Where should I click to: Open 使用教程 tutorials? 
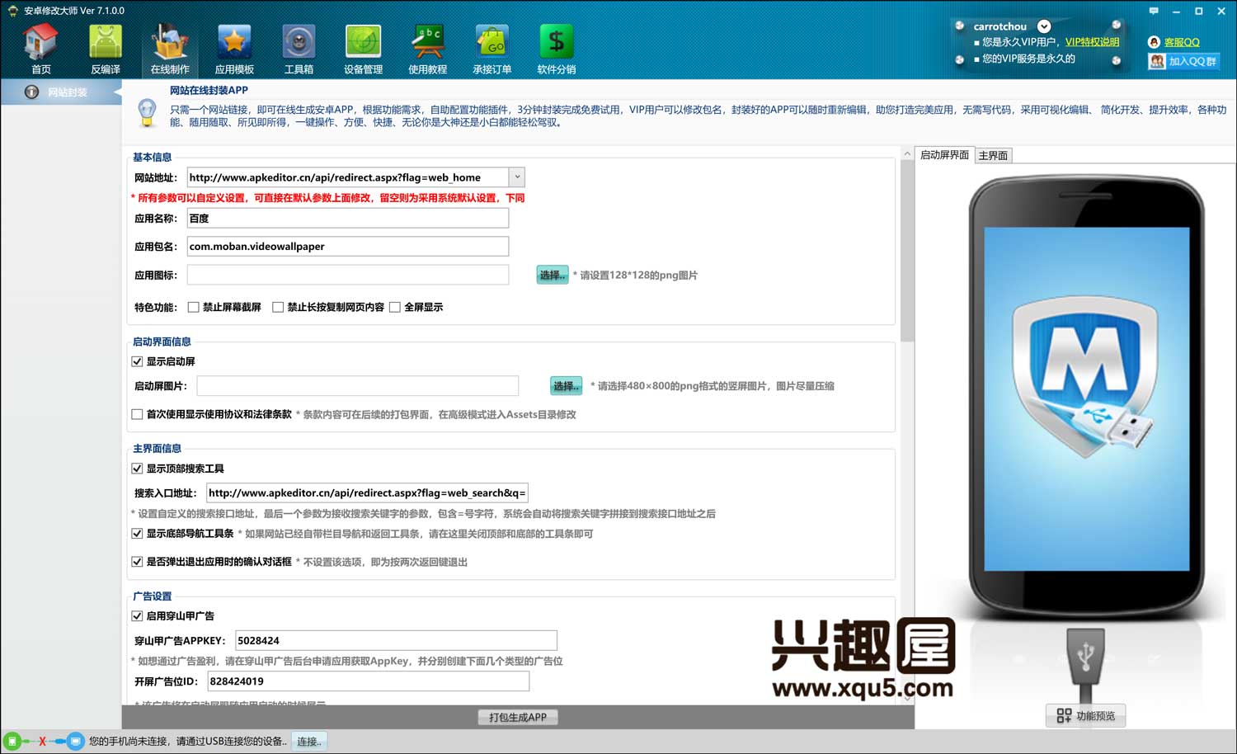[x=427, y=49]
